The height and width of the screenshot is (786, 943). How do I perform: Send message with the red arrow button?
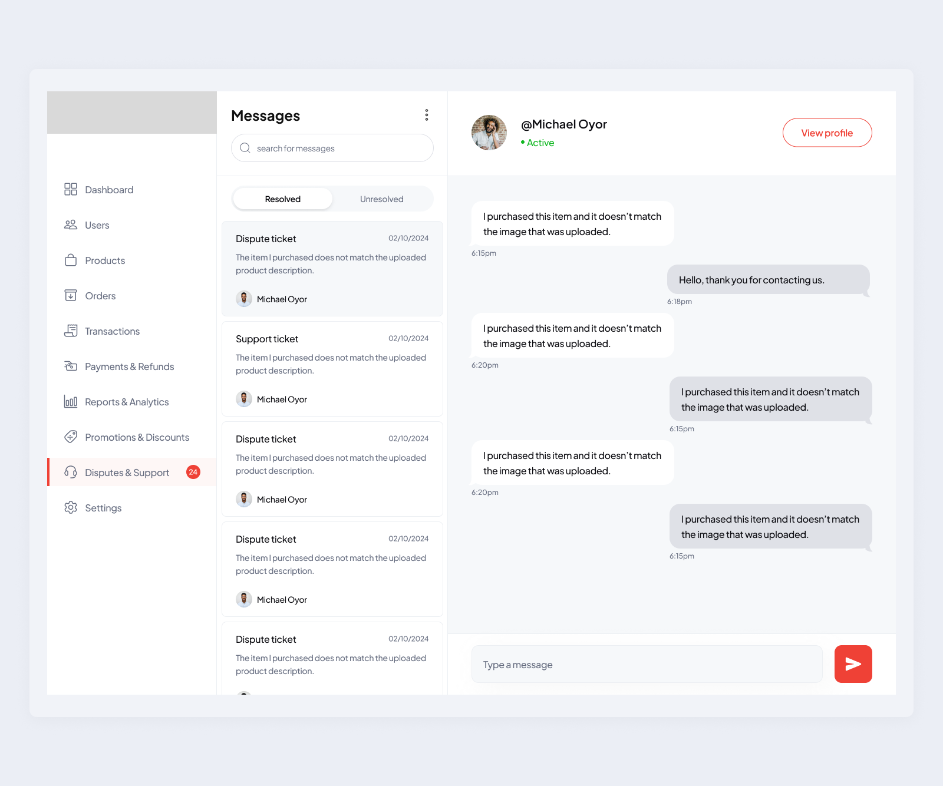pyautogui.click(x=853, y=664)
